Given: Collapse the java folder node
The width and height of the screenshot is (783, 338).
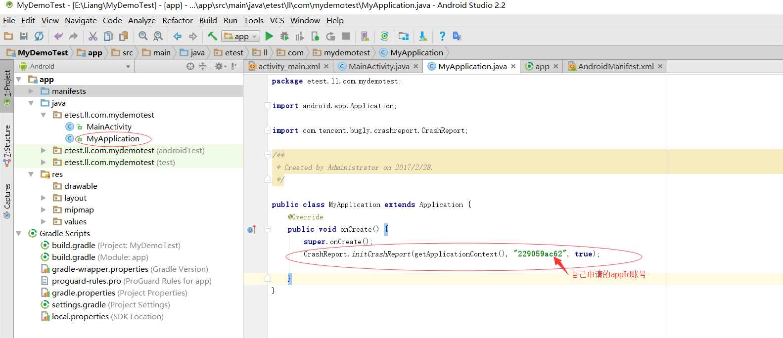Looking at the screenshot, I should (x=31, y=103).
